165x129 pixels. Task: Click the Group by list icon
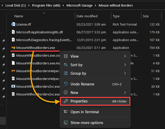click(66, 73)
